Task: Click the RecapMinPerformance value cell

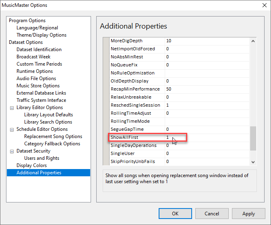Action: pyautogui.click(x=205, y=89)
